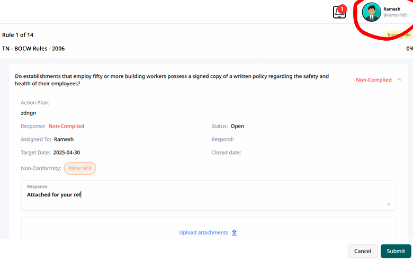Screen dimensions: 413x260
Task: Click Ramesh's profile avatar picture
Action: 371,12
